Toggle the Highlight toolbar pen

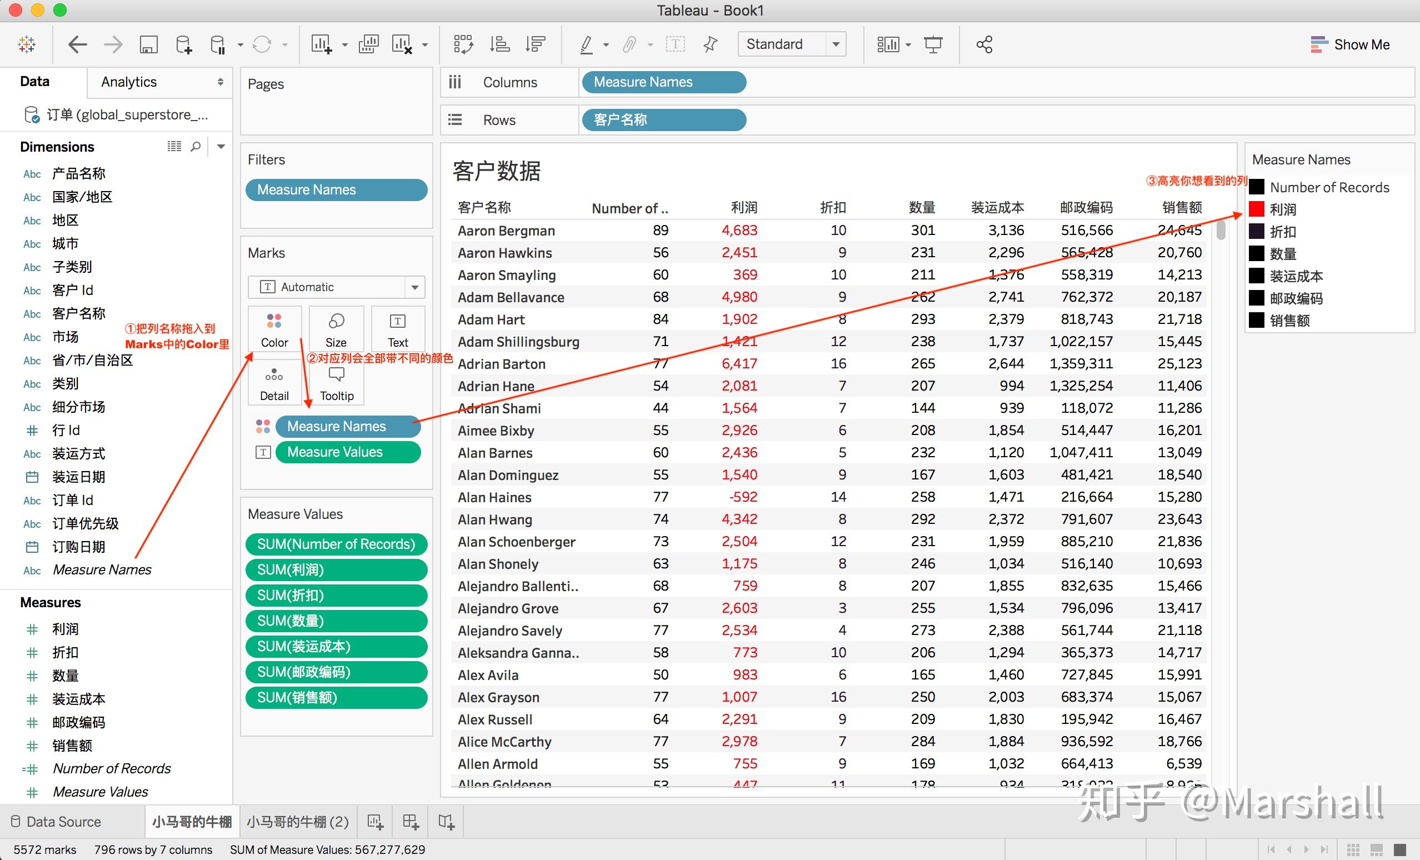tap(586, 44)
